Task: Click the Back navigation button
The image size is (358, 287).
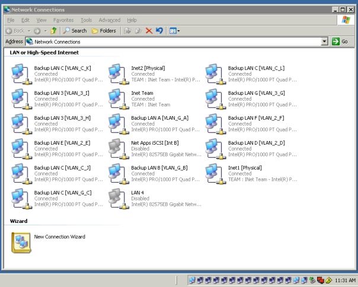Action: click(15, 31)
